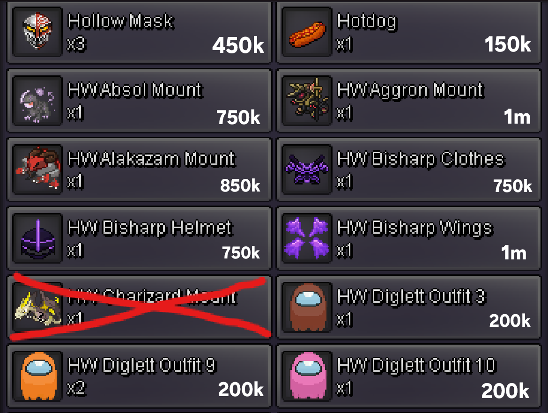Screen dimensions: 548x413
Task: Select the Hotdog 150k price
Action: (507, 44)
